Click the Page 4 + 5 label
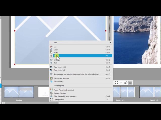The width and height of the screenshot is (161, 120). click(120, 100)
